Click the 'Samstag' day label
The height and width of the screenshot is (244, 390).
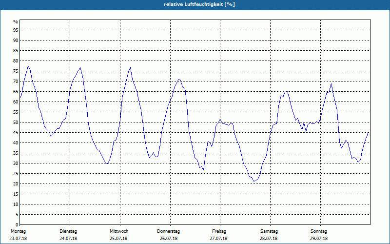click(x=269, y=231)
